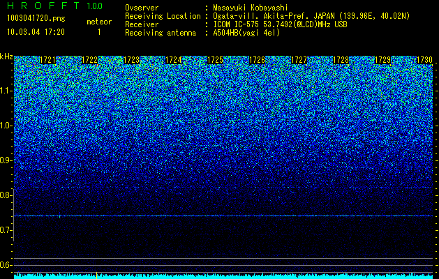Click the 1.0 frequency axis label
The image size is (439, 279).
pyautogui.click(x=6, y=126)
